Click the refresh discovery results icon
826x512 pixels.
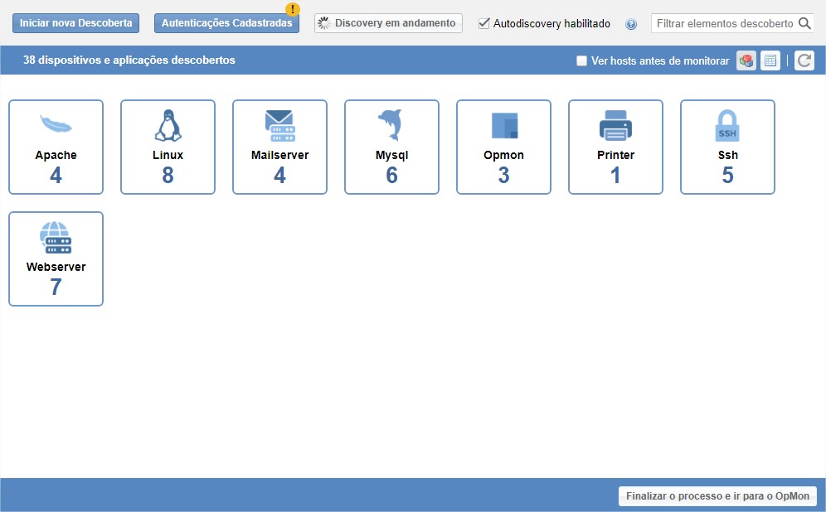click(x=804, y=60)
